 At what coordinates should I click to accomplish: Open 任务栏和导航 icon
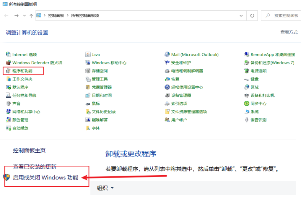[x=8, y=95]
